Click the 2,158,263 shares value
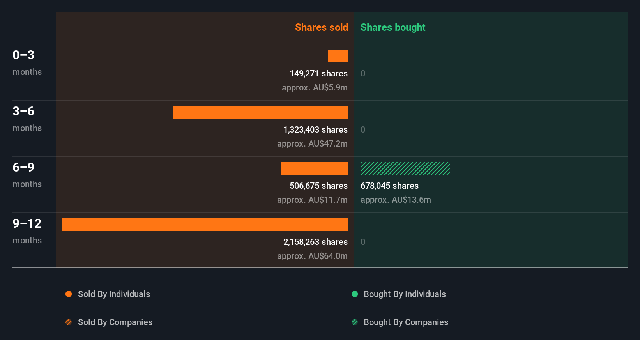640x340 pixels. click(x=315, y=242)
